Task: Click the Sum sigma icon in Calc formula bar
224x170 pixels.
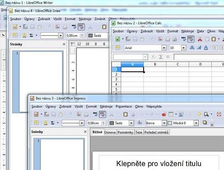Action: pos(161,57)
